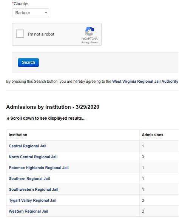The image size is (179, 219).
Task: Open West Virginia Regional Jail Authority link
Action: 145,82
